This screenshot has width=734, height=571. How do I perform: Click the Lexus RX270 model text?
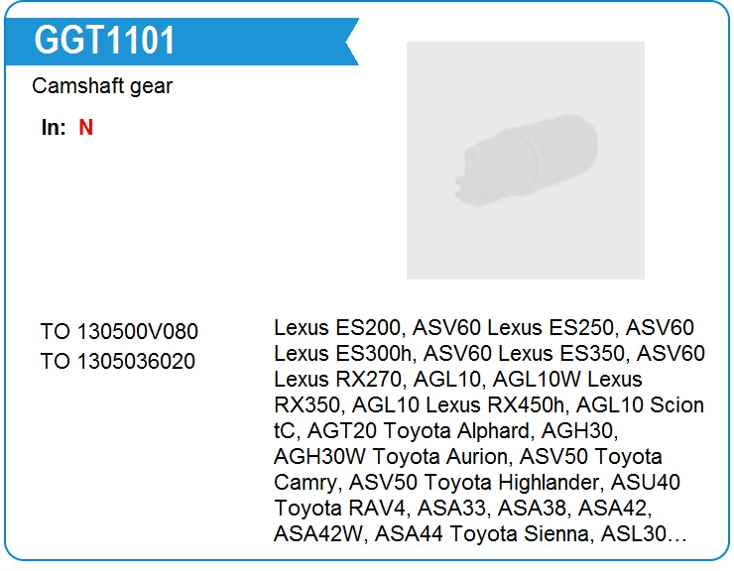337,379
